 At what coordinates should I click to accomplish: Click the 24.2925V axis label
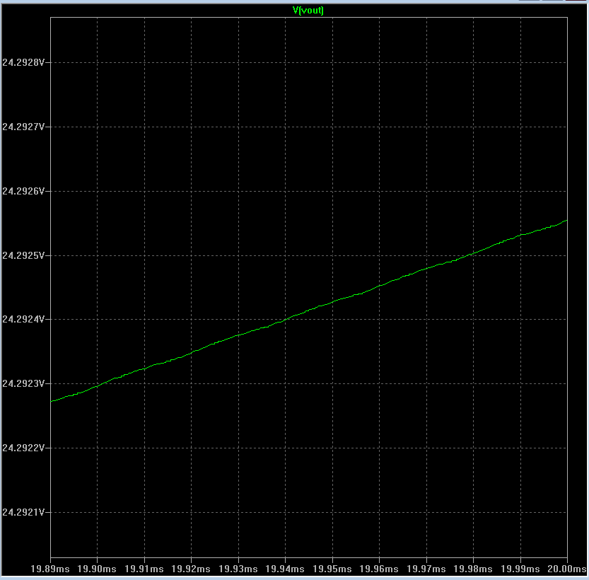23,255
